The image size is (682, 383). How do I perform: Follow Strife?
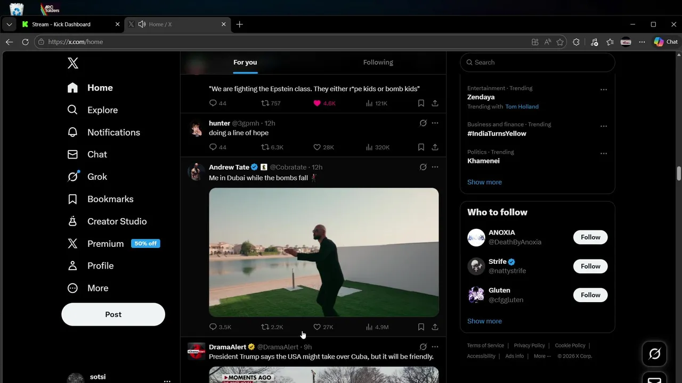click(590, 266)
